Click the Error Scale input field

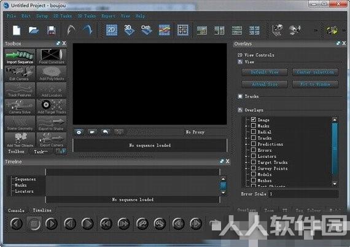point(303,194)
